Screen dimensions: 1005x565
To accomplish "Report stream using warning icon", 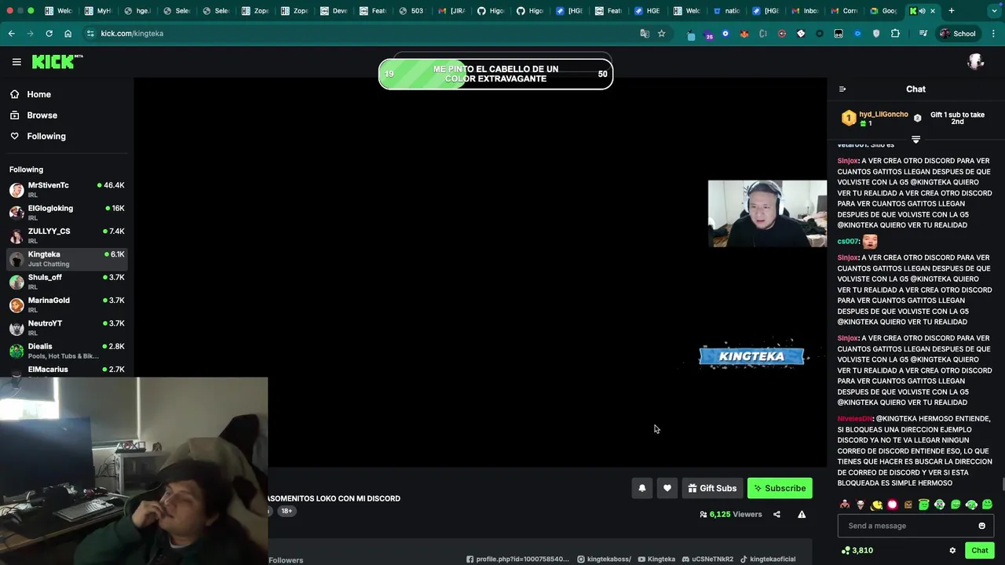I will coord(802,515).
